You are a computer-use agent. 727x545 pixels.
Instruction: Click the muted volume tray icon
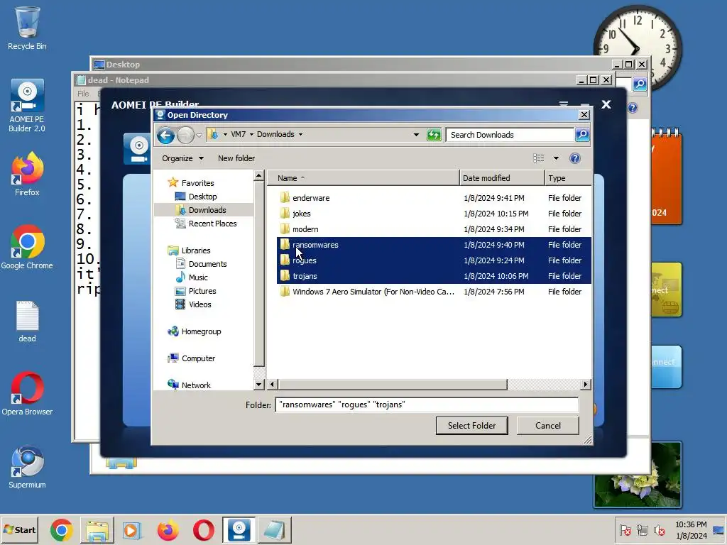pyautogui.click(x=659, y=530)
